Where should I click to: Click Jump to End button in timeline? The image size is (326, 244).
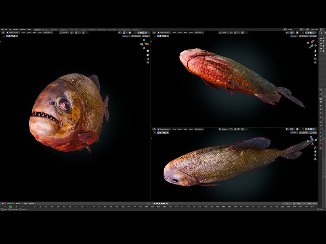[167, 204]
